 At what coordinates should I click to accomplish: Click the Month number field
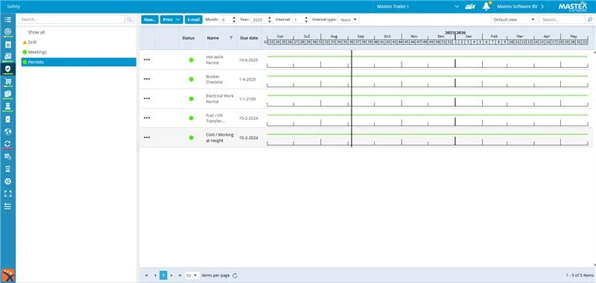click(x=226, y=19)
